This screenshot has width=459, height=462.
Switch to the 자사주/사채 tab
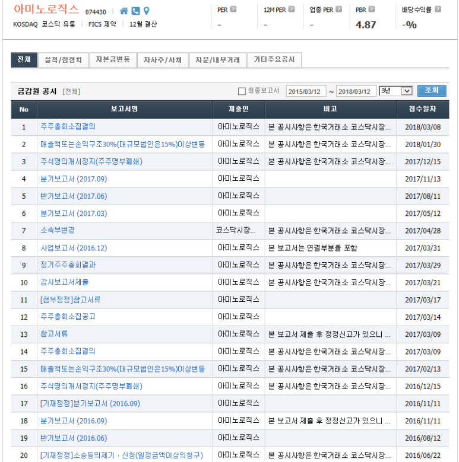163,60
